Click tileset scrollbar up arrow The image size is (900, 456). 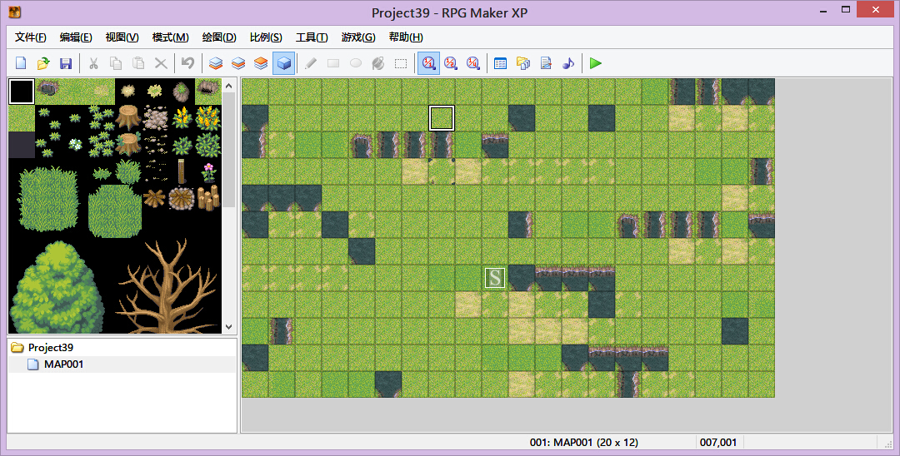[x=228, y=86]
